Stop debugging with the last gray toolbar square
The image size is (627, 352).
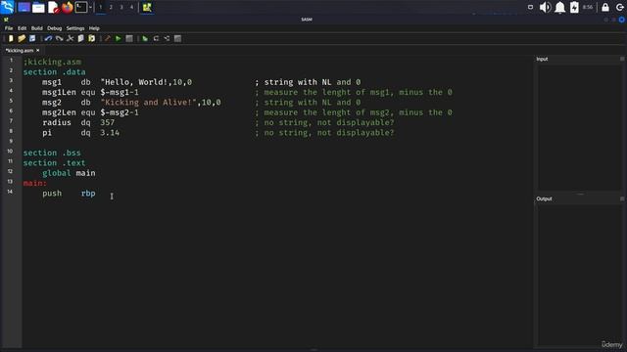tap(177, 39)
